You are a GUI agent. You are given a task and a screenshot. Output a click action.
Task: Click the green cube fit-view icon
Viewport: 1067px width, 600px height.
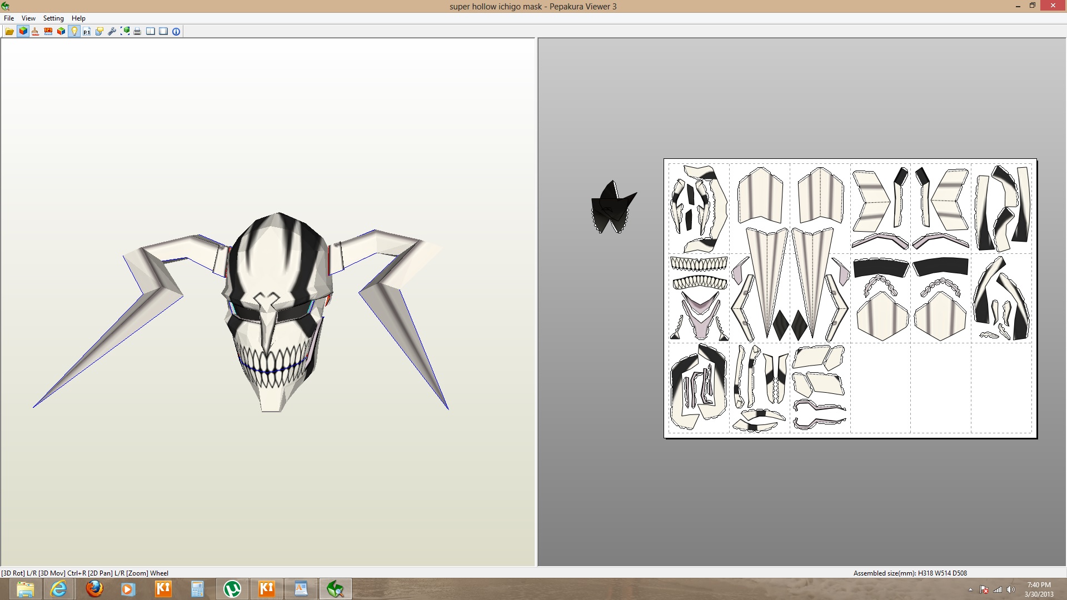[x=125, y=32]
